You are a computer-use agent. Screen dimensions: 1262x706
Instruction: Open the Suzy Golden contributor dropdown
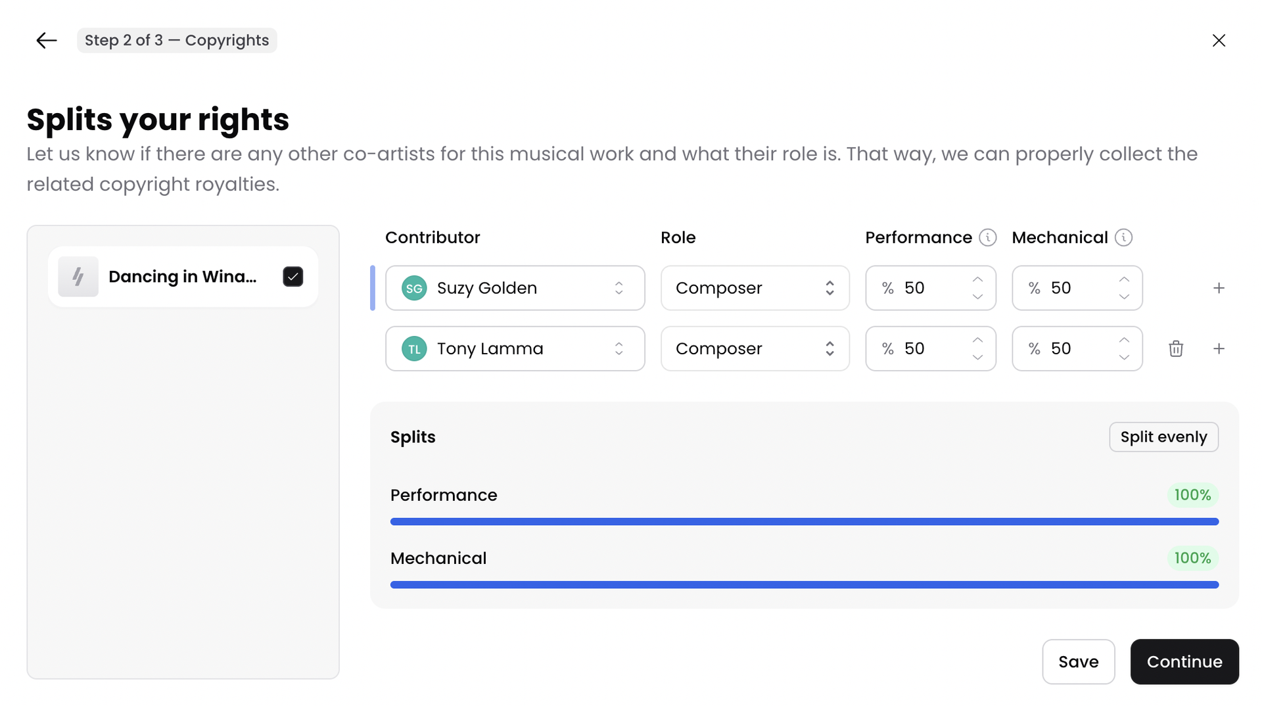pyautogui.click(x=515, y=288)
